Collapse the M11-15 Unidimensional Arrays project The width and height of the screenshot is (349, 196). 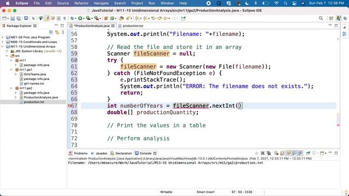[3, 46]
